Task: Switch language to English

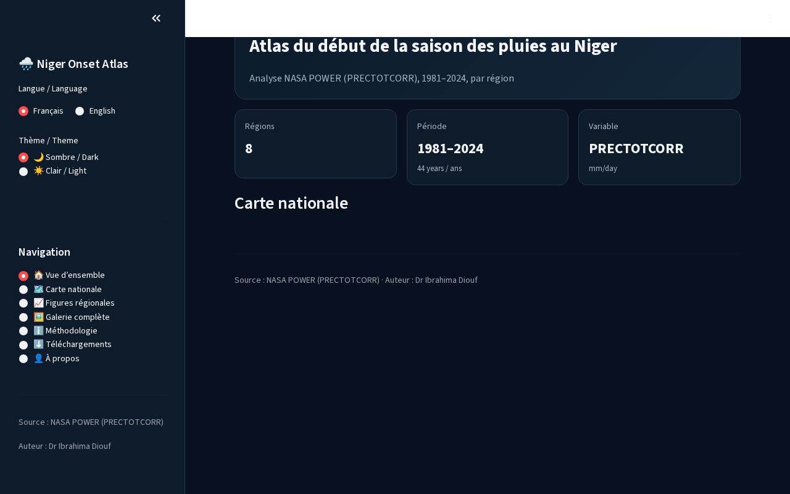Action: coord(95,111)
